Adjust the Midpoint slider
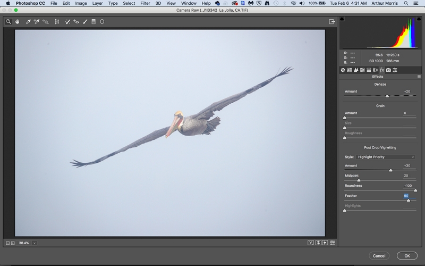The width and height of the screenshot is (425, 266). (359, 180)
